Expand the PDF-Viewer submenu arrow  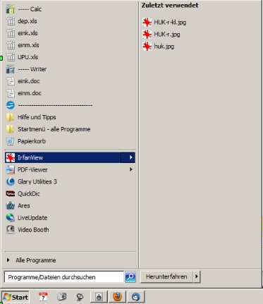pos(130,169)
